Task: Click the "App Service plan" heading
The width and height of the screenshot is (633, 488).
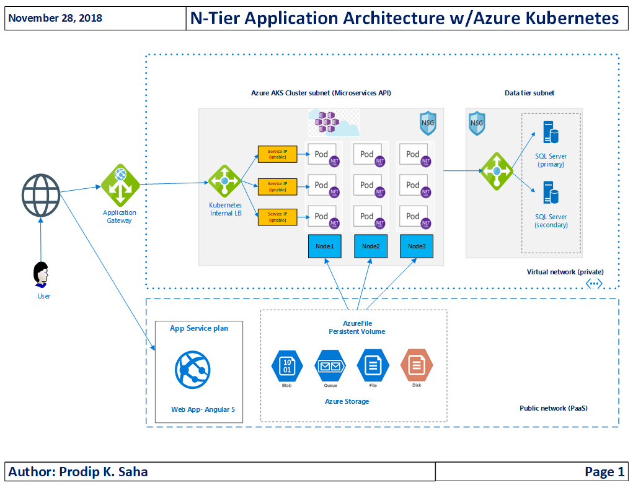Action: click(199, 328)
